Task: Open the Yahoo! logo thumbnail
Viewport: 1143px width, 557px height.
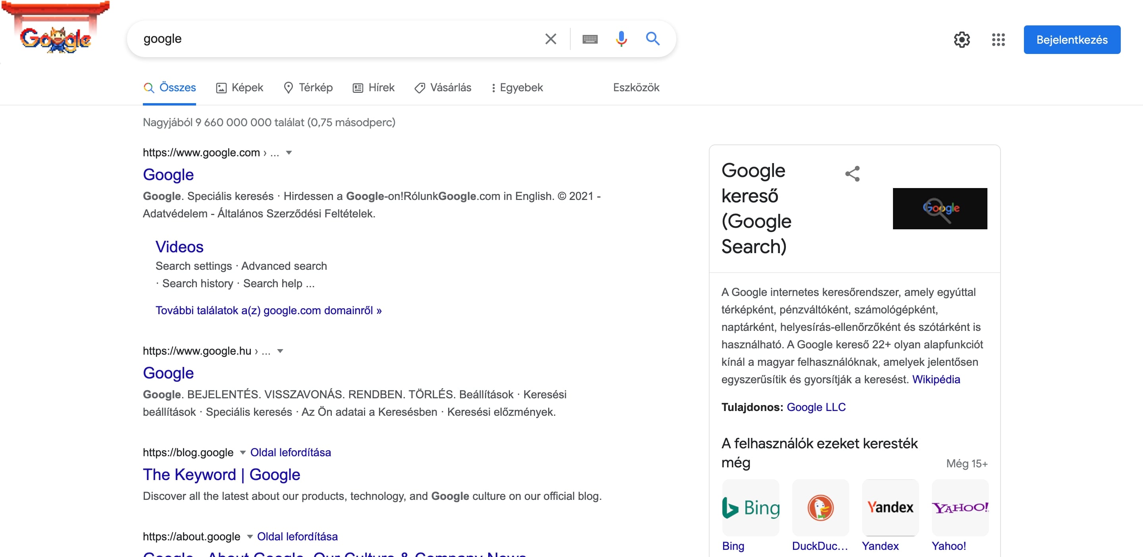Action: pos(960,507)
